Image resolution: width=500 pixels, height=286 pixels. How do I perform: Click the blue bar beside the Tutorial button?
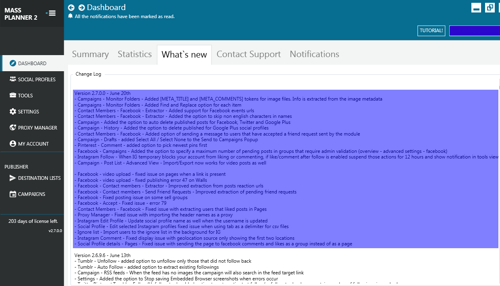(474, 31)
